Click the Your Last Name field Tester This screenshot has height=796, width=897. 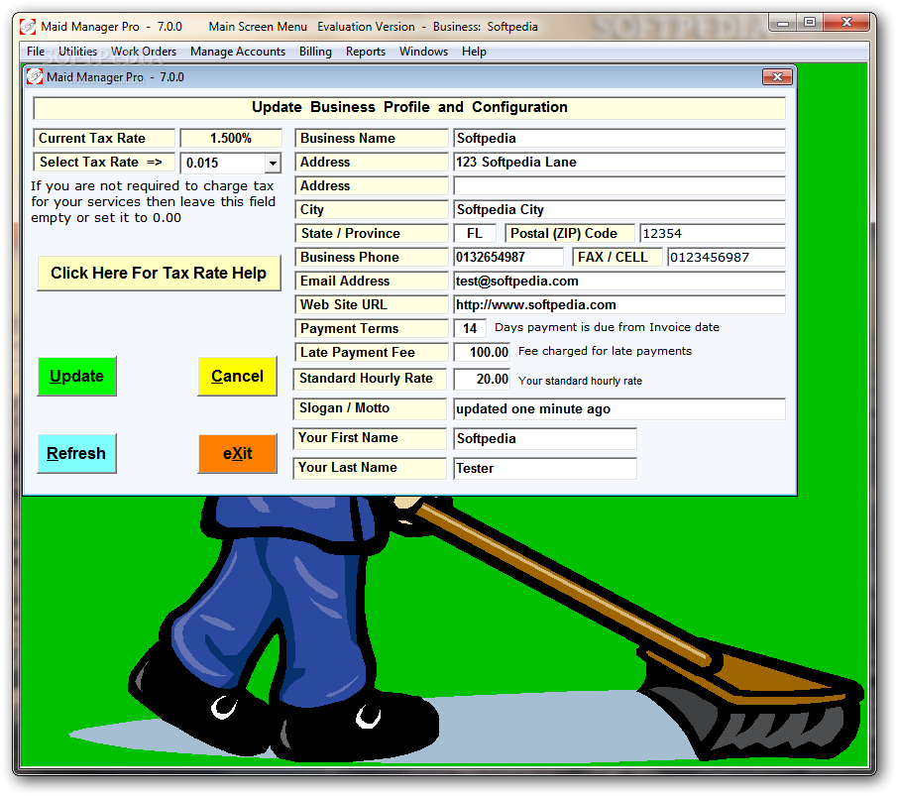544,469
